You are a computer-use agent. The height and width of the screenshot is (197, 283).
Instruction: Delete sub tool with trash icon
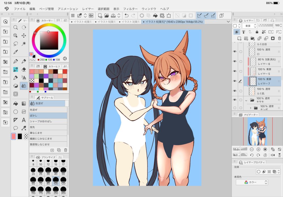[66, 150]
